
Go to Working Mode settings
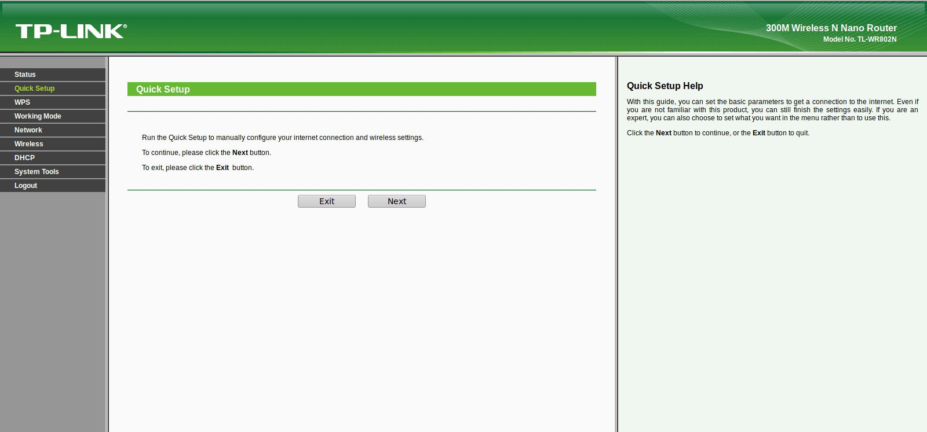(53, 116)
